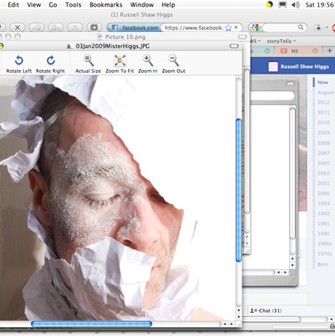Screen dimensions: 335x336
Task: Click the Zoom In magnifier icon
Action: 148,61
